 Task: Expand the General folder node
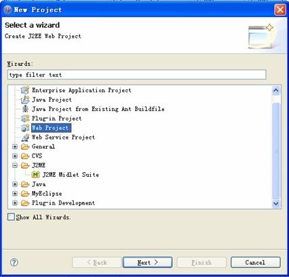(x=15, y=147)
